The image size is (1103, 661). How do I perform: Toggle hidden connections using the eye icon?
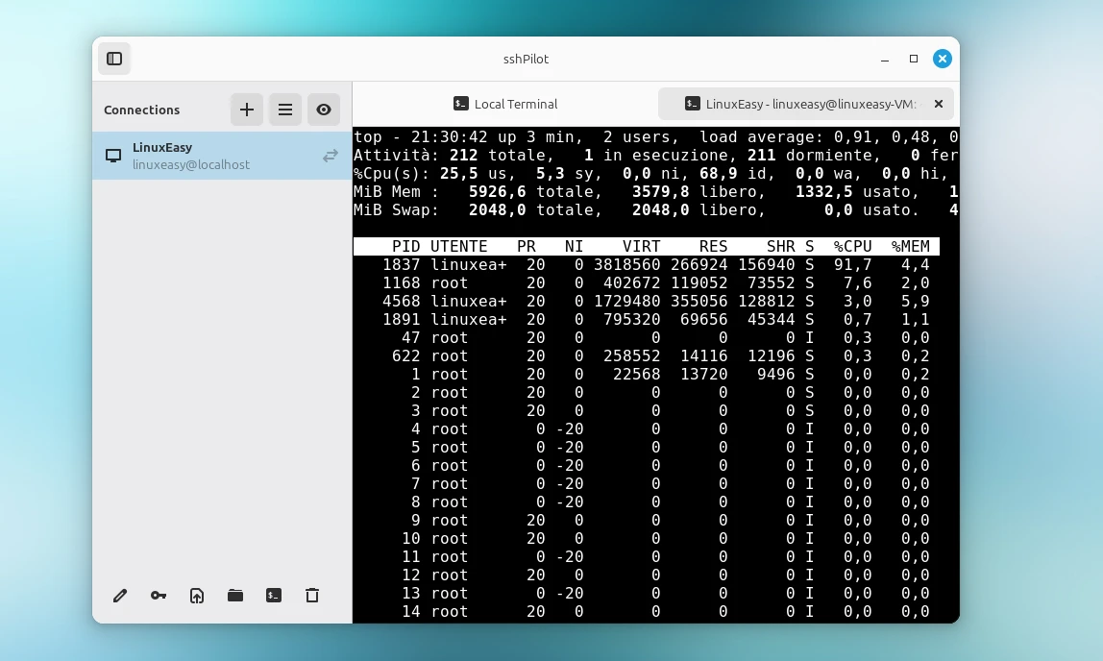coord(324,110)
